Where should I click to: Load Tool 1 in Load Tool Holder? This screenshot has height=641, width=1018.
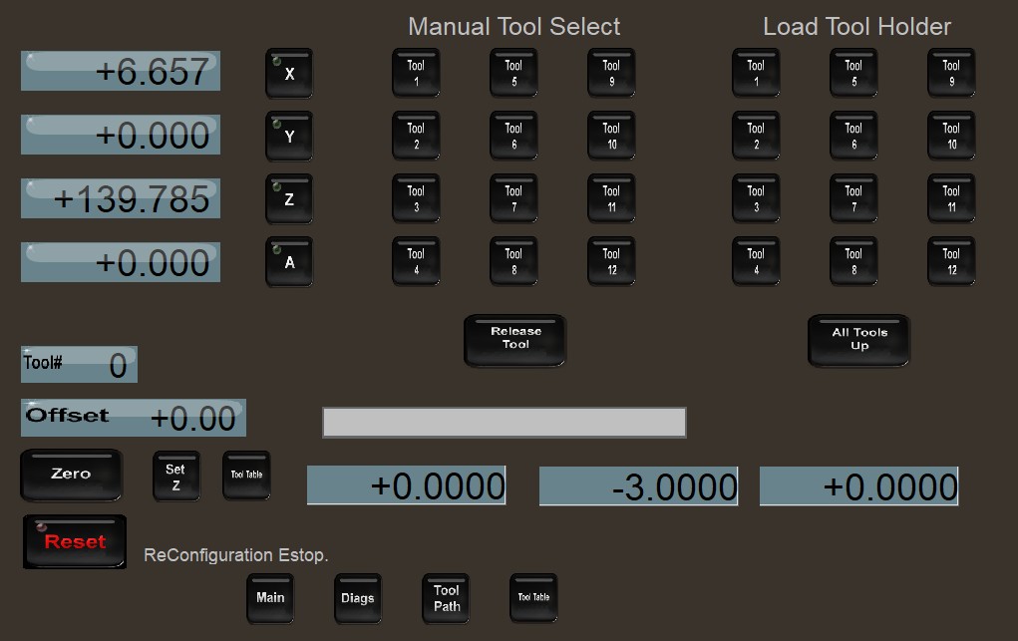pos(757,73)
